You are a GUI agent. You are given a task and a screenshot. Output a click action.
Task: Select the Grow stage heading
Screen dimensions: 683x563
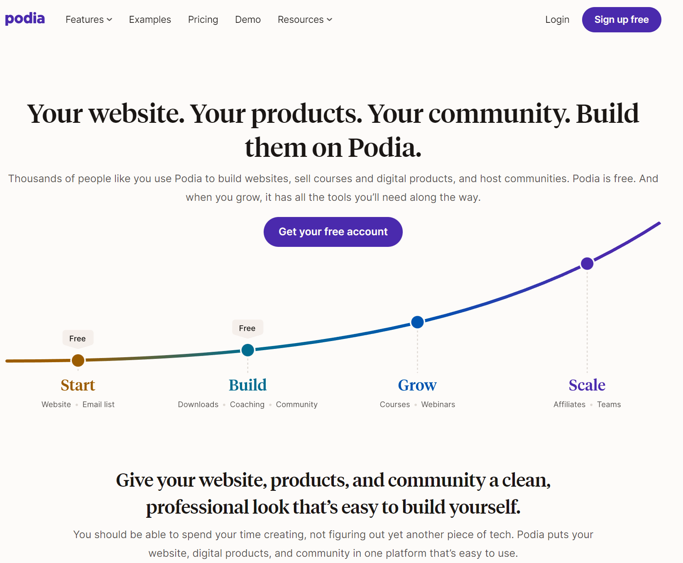pyautogui.click(x=417, y=385)
